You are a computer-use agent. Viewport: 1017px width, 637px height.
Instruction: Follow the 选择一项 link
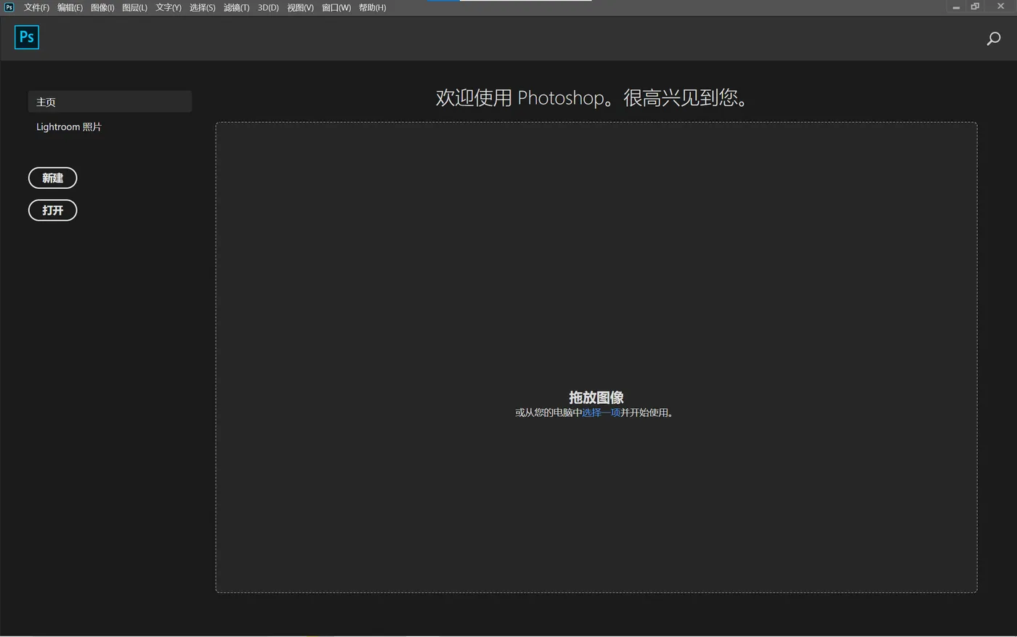tap(601, 413)
